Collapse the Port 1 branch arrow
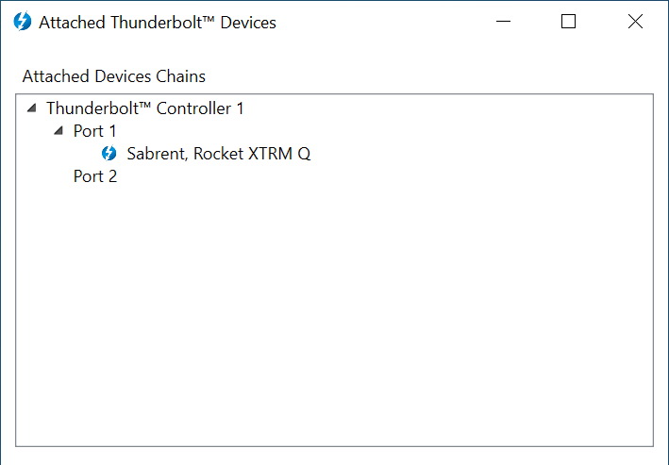The image size is (669, 465). click(x=59, y=130)
